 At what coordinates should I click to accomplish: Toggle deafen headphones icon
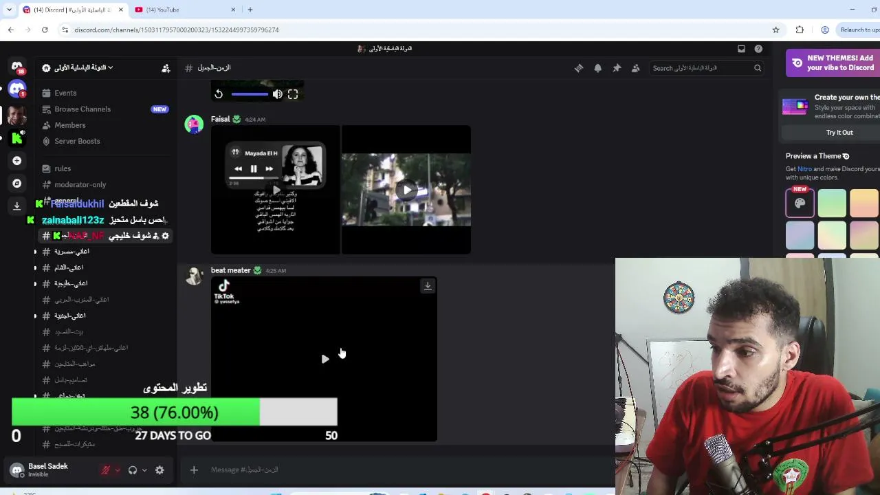point(133,470)
